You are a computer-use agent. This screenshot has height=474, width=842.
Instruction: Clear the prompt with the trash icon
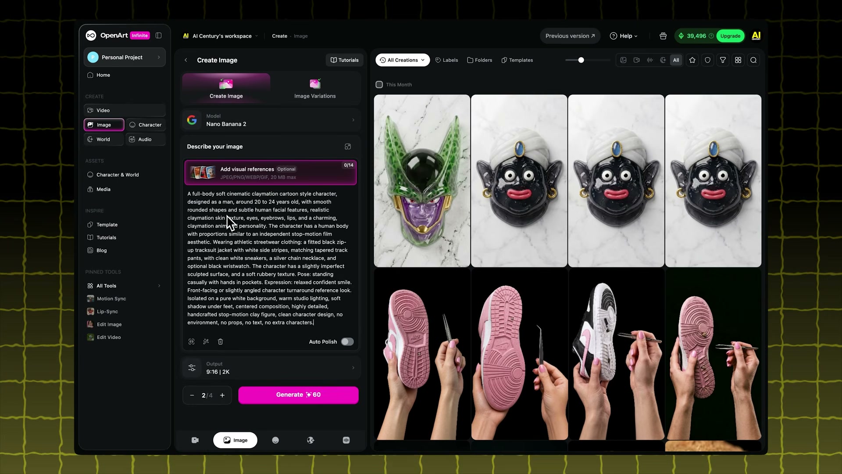221,341
